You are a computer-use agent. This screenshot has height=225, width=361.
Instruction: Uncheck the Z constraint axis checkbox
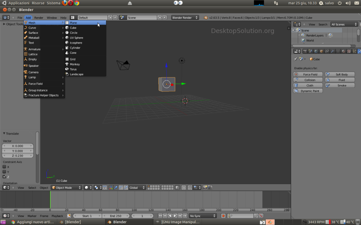(5, 176)
